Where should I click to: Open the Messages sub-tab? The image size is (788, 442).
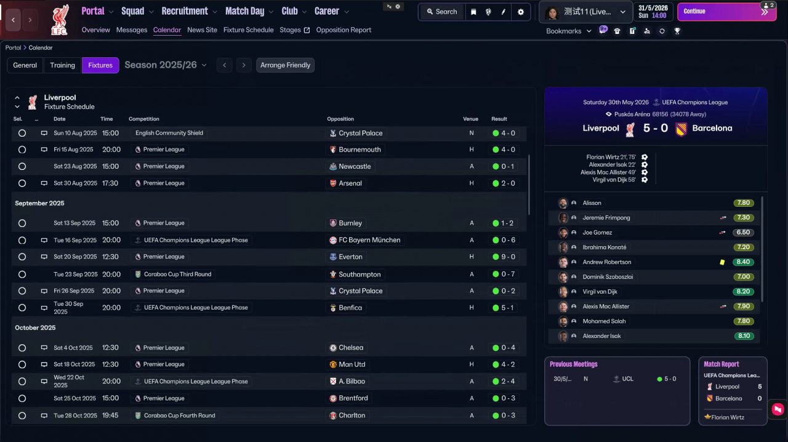click(x=132, y=30)
